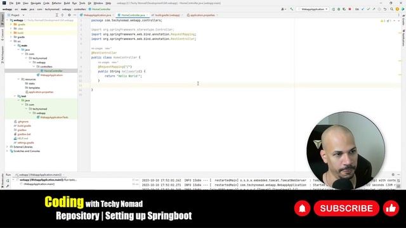Click the Git update project blue arrow
This screenshot has height=228, width=406.
click(363, 9)
